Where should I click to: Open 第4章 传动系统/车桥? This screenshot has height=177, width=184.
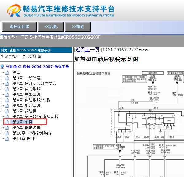32,100
